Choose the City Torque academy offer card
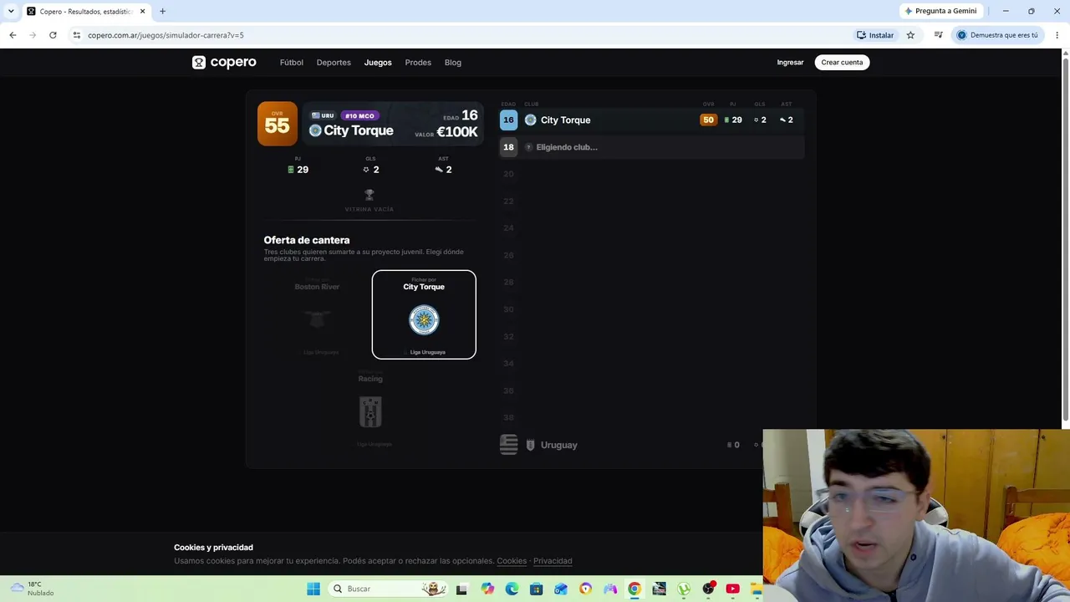1070x602 pixels. [x=424, y=314]
